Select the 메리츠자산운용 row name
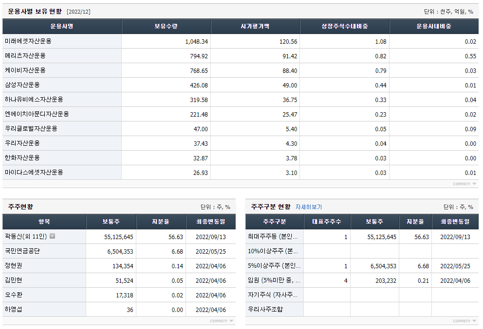 [25, 56]
